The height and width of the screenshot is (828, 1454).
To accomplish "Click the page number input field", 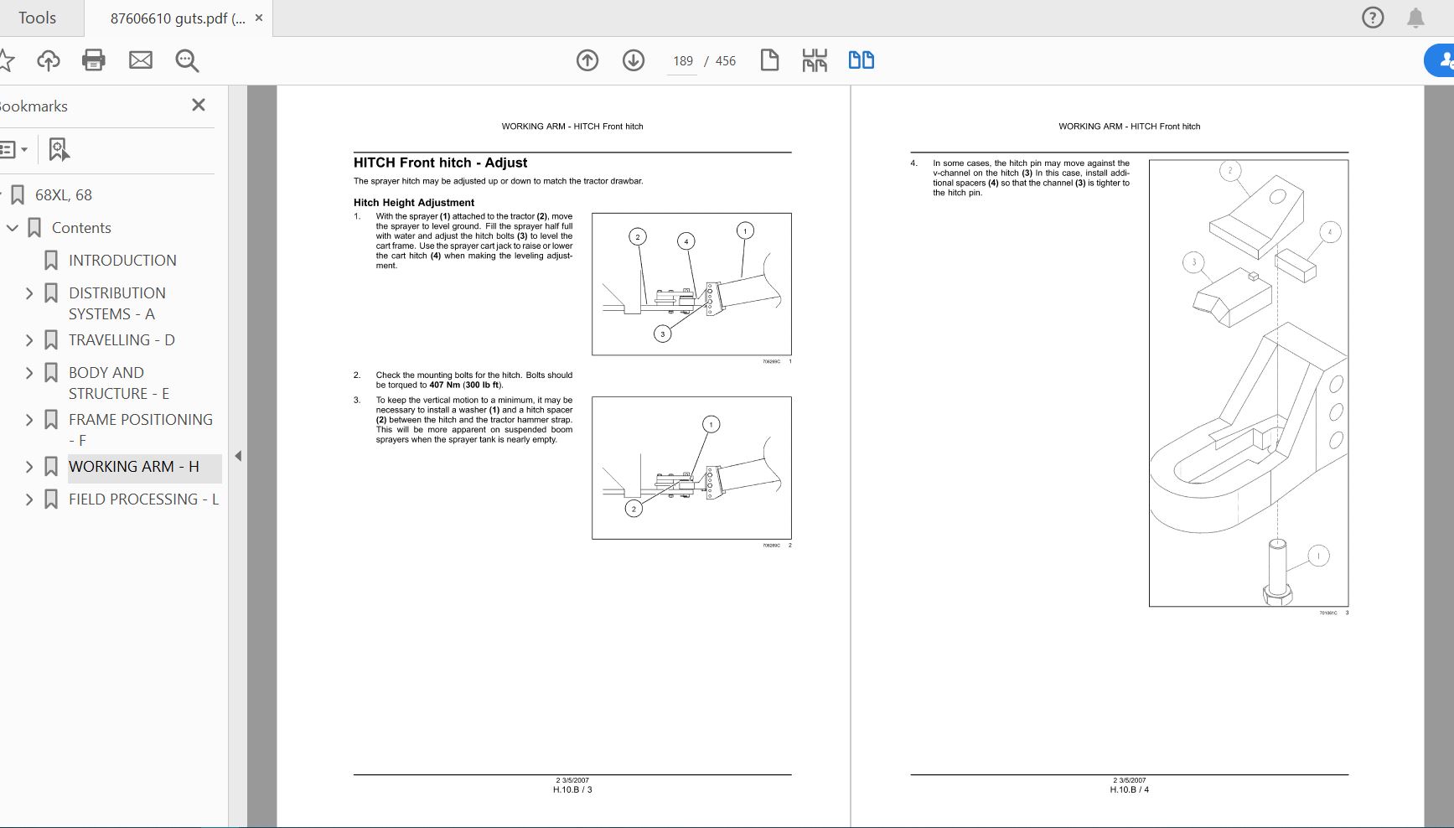I will [682, 61].
